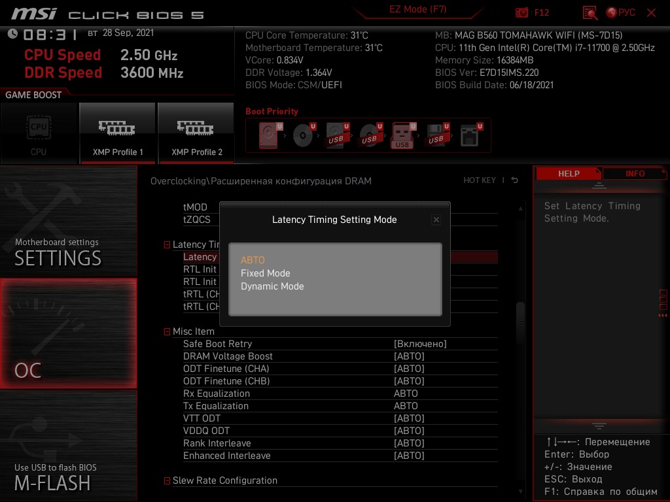Exit BIOS with the top-right X
This screenshot has width=670, height=502.
[651, 13]
